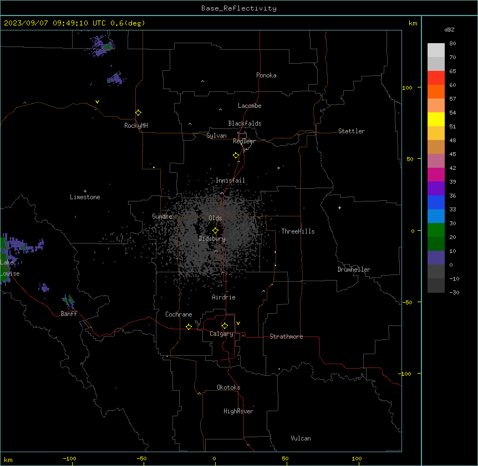Screen dimensions: 478x466
Task: Click the Banff town label
Action: [x=69, y=314]
